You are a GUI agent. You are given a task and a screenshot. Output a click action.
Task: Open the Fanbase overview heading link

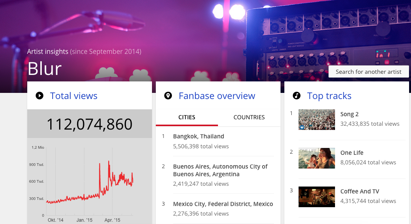(217, 96)
